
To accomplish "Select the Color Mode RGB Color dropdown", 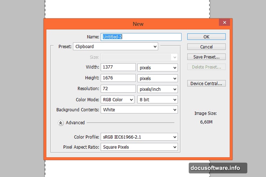I will pos(117,99).
